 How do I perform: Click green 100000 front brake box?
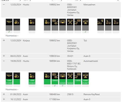[55, 82]
